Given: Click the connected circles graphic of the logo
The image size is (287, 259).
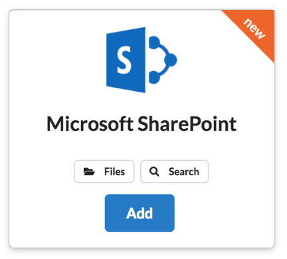Looking at the screenshot, I should point(163,60).
